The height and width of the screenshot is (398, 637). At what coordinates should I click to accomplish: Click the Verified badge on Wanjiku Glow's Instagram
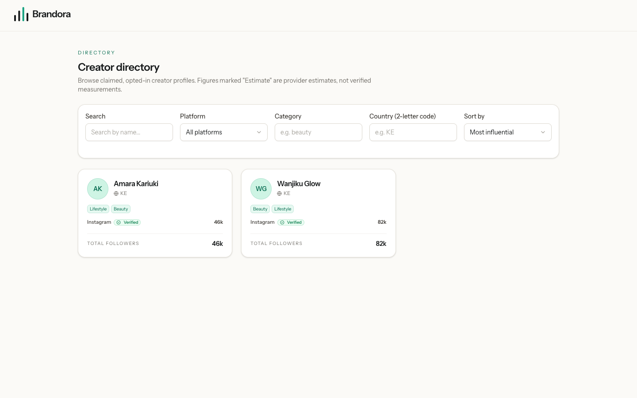291,222
